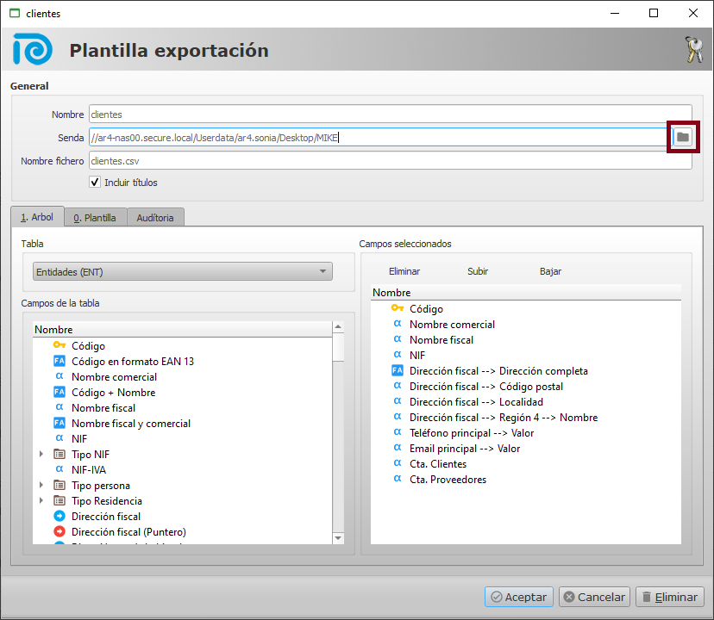Image resolution: width=714 pixels, height=620 pixels.
Task: Toggle the Incluir títulos checkbox
Action: [x=95, y=183]
